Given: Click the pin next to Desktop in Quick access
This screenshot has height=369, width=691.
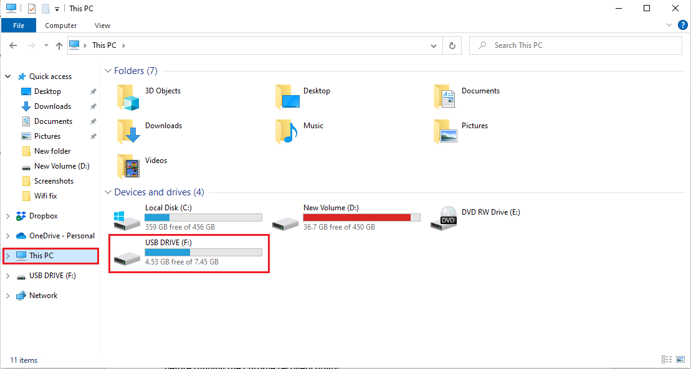Looking at the screenshot, I should (93, 91).
